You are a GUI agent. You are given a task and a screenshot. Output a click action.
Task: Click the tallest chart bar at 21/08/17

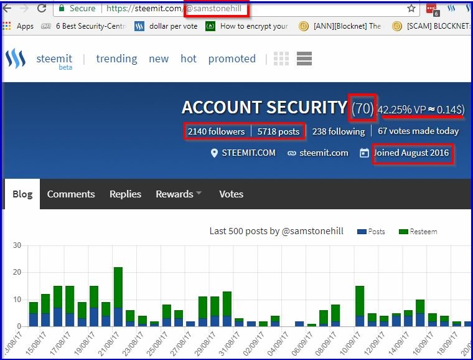click(118, 296)
